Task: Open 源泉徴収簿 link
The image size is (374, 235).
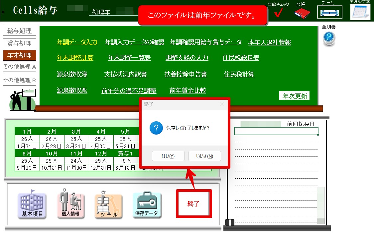Action: click(x=72, y=74)
